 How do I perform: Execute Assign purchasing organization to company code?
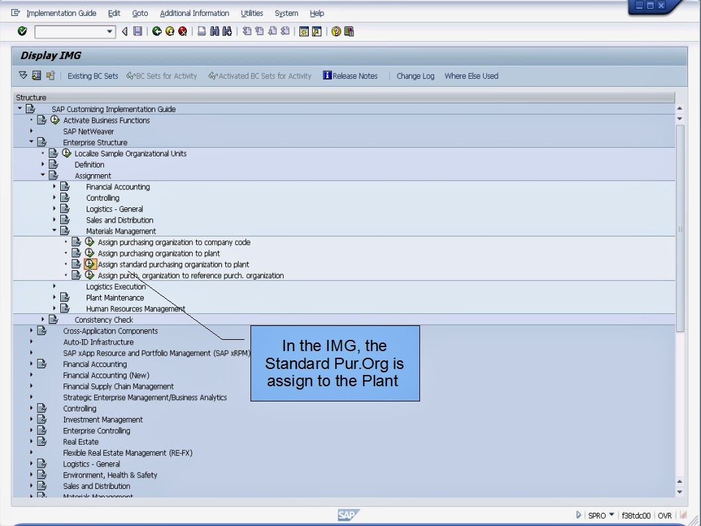88,242
